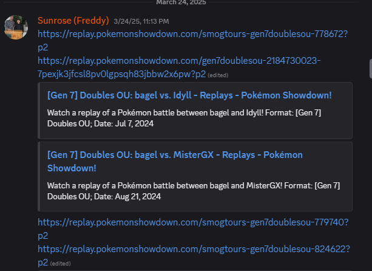Click the March 24, 2025 date divider
Image resolution: width=372 pixels, height=271 pixels.
tap(181, 2)
